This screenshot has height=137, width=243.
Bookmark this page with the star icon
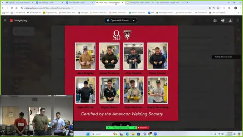[218, 8]
